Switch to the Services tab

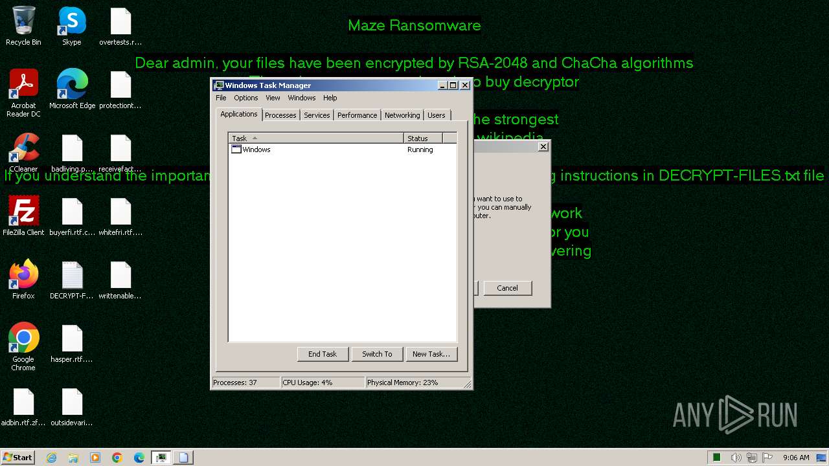point(317,115)
